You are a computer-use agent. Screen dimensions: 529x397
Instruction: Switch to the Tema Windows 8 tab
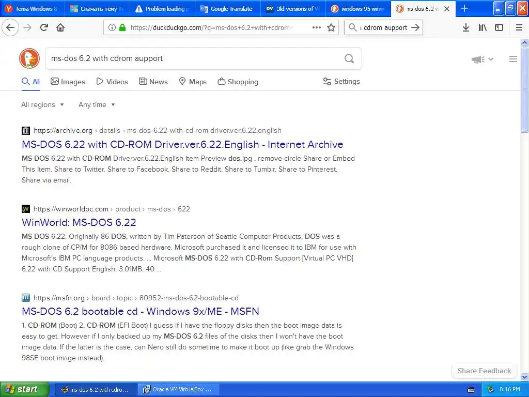tap(33, 9)
